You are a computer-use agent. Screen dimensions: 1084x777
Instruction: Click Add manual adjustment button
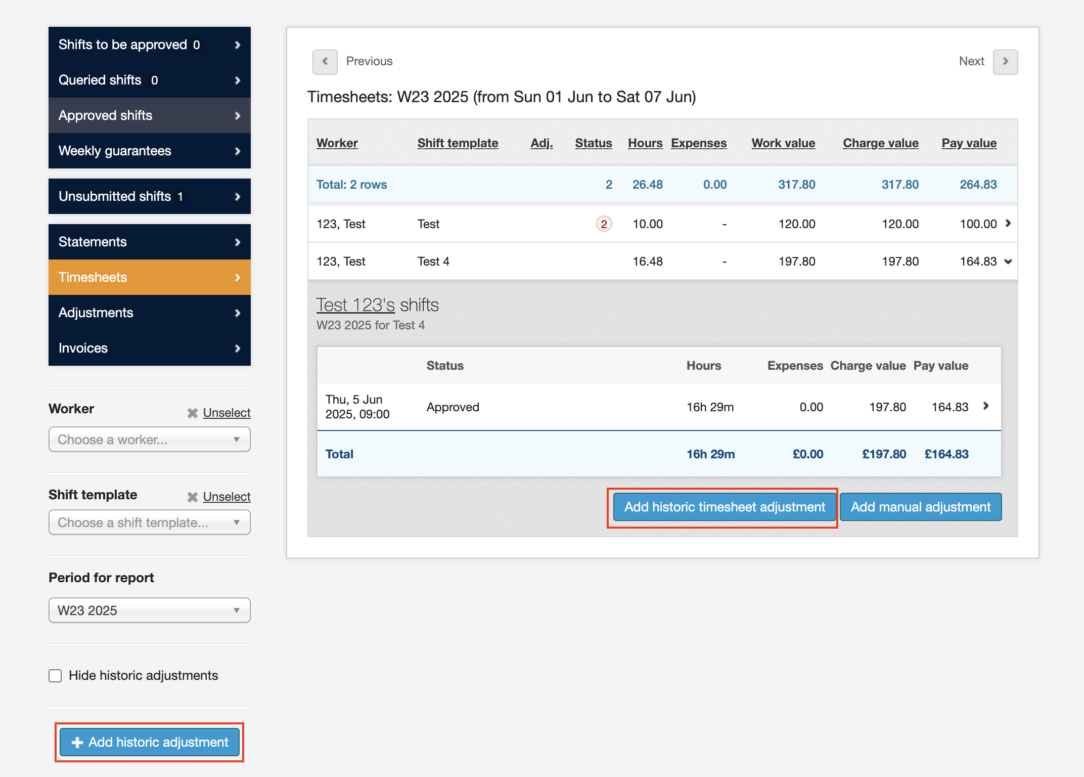pos(920,507)
